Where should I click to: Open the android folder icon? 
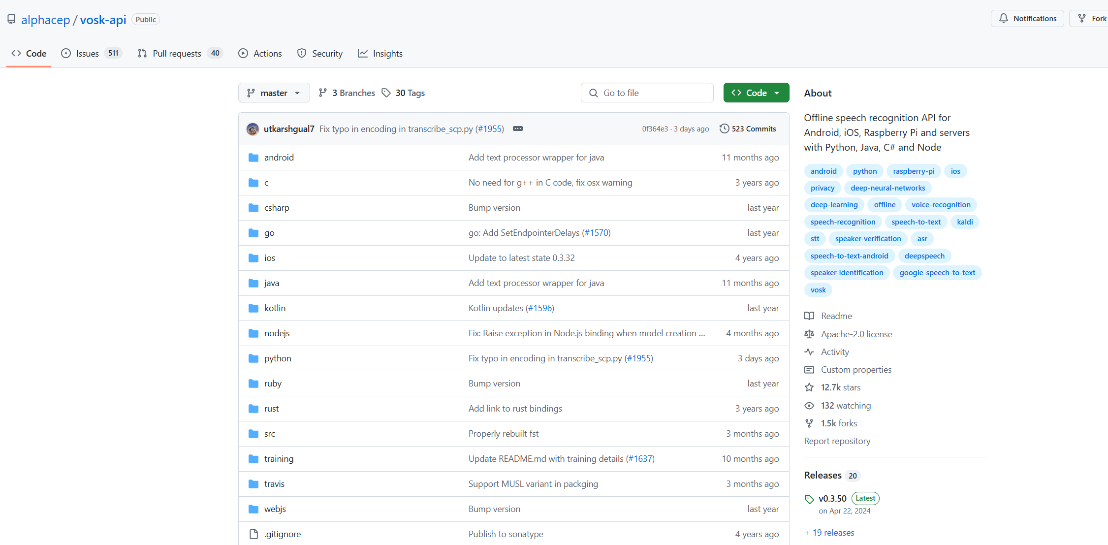[x=253, y=158]
